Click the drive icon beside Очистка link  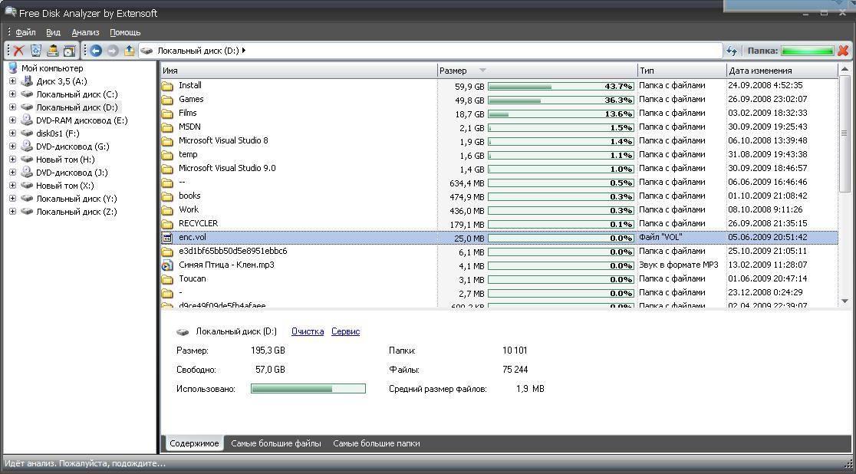(x=183, y=331)
